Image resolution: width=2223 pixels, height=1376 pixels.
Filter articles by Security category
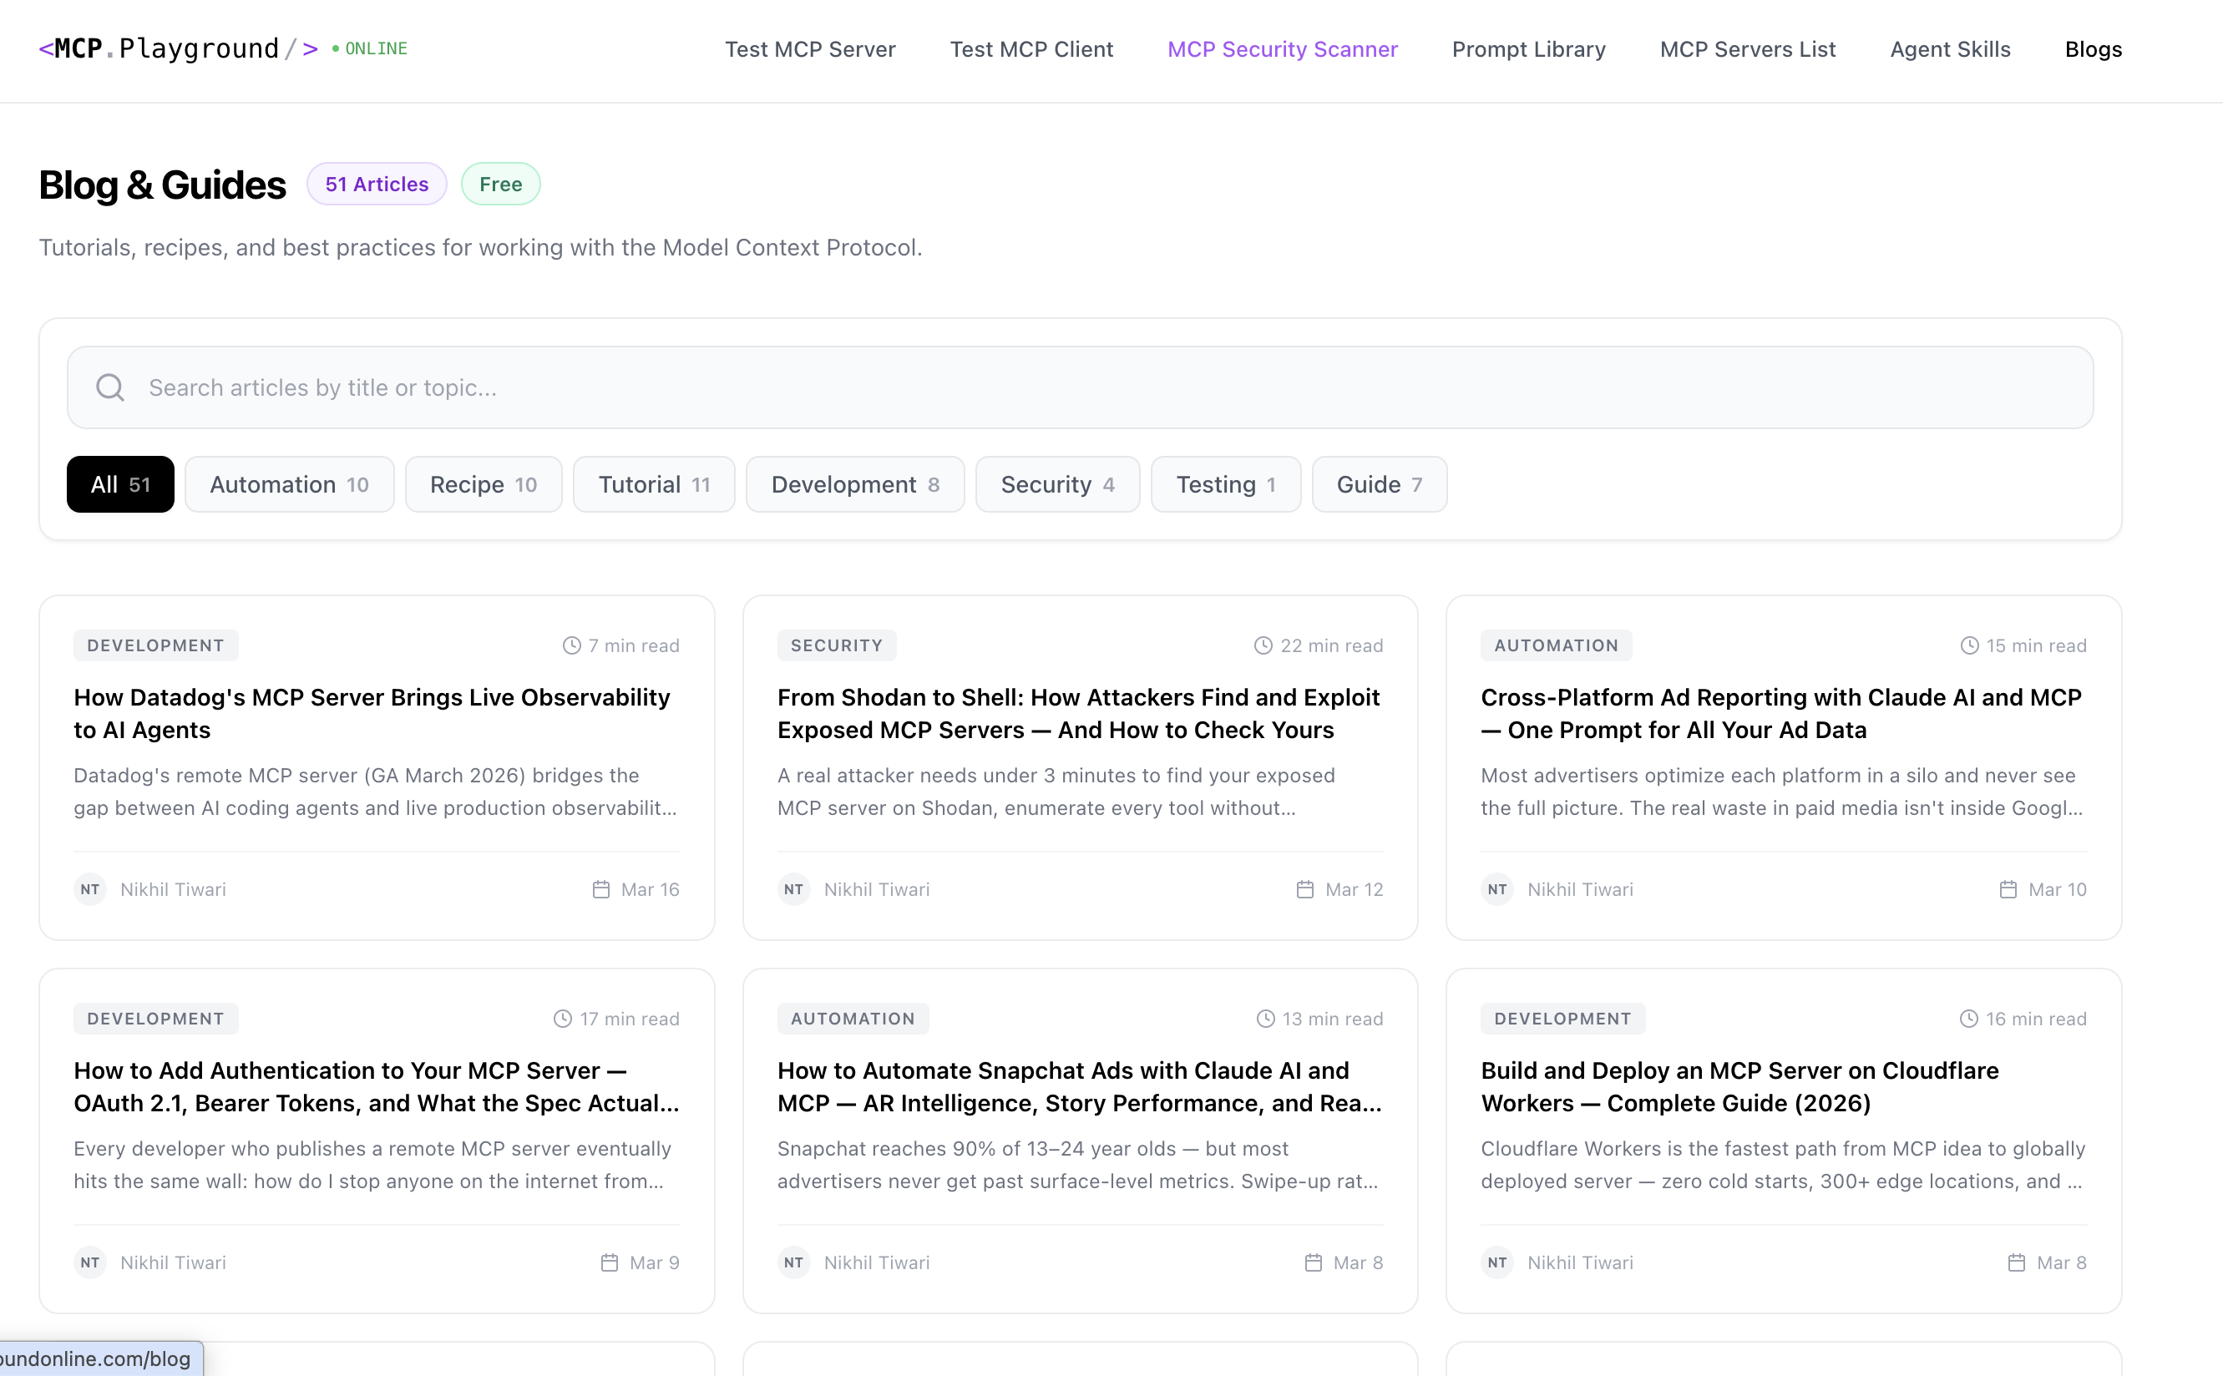pos(1056,484)
